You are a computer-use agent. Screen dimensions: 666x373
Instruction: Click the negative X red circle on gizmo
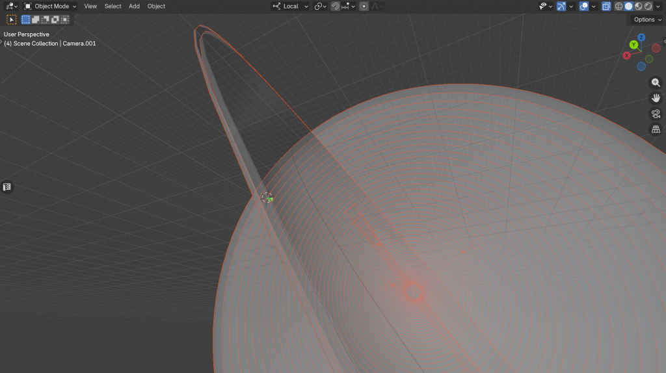coord(656,48)
